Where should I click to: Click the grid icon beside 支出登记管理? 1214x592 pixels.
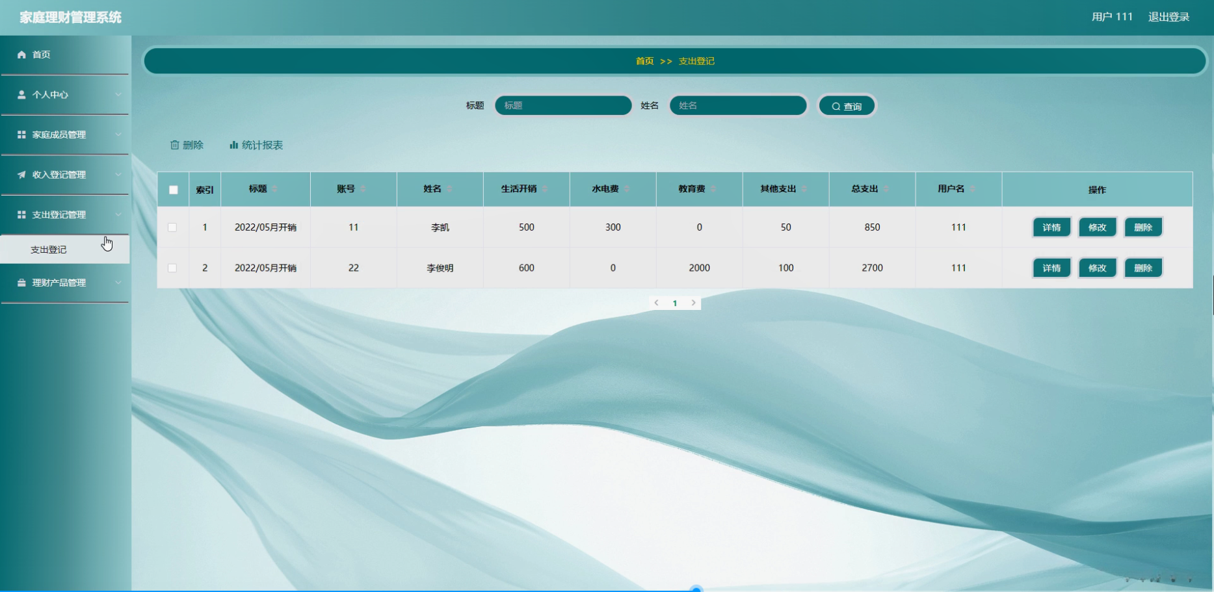pos(21,215)
